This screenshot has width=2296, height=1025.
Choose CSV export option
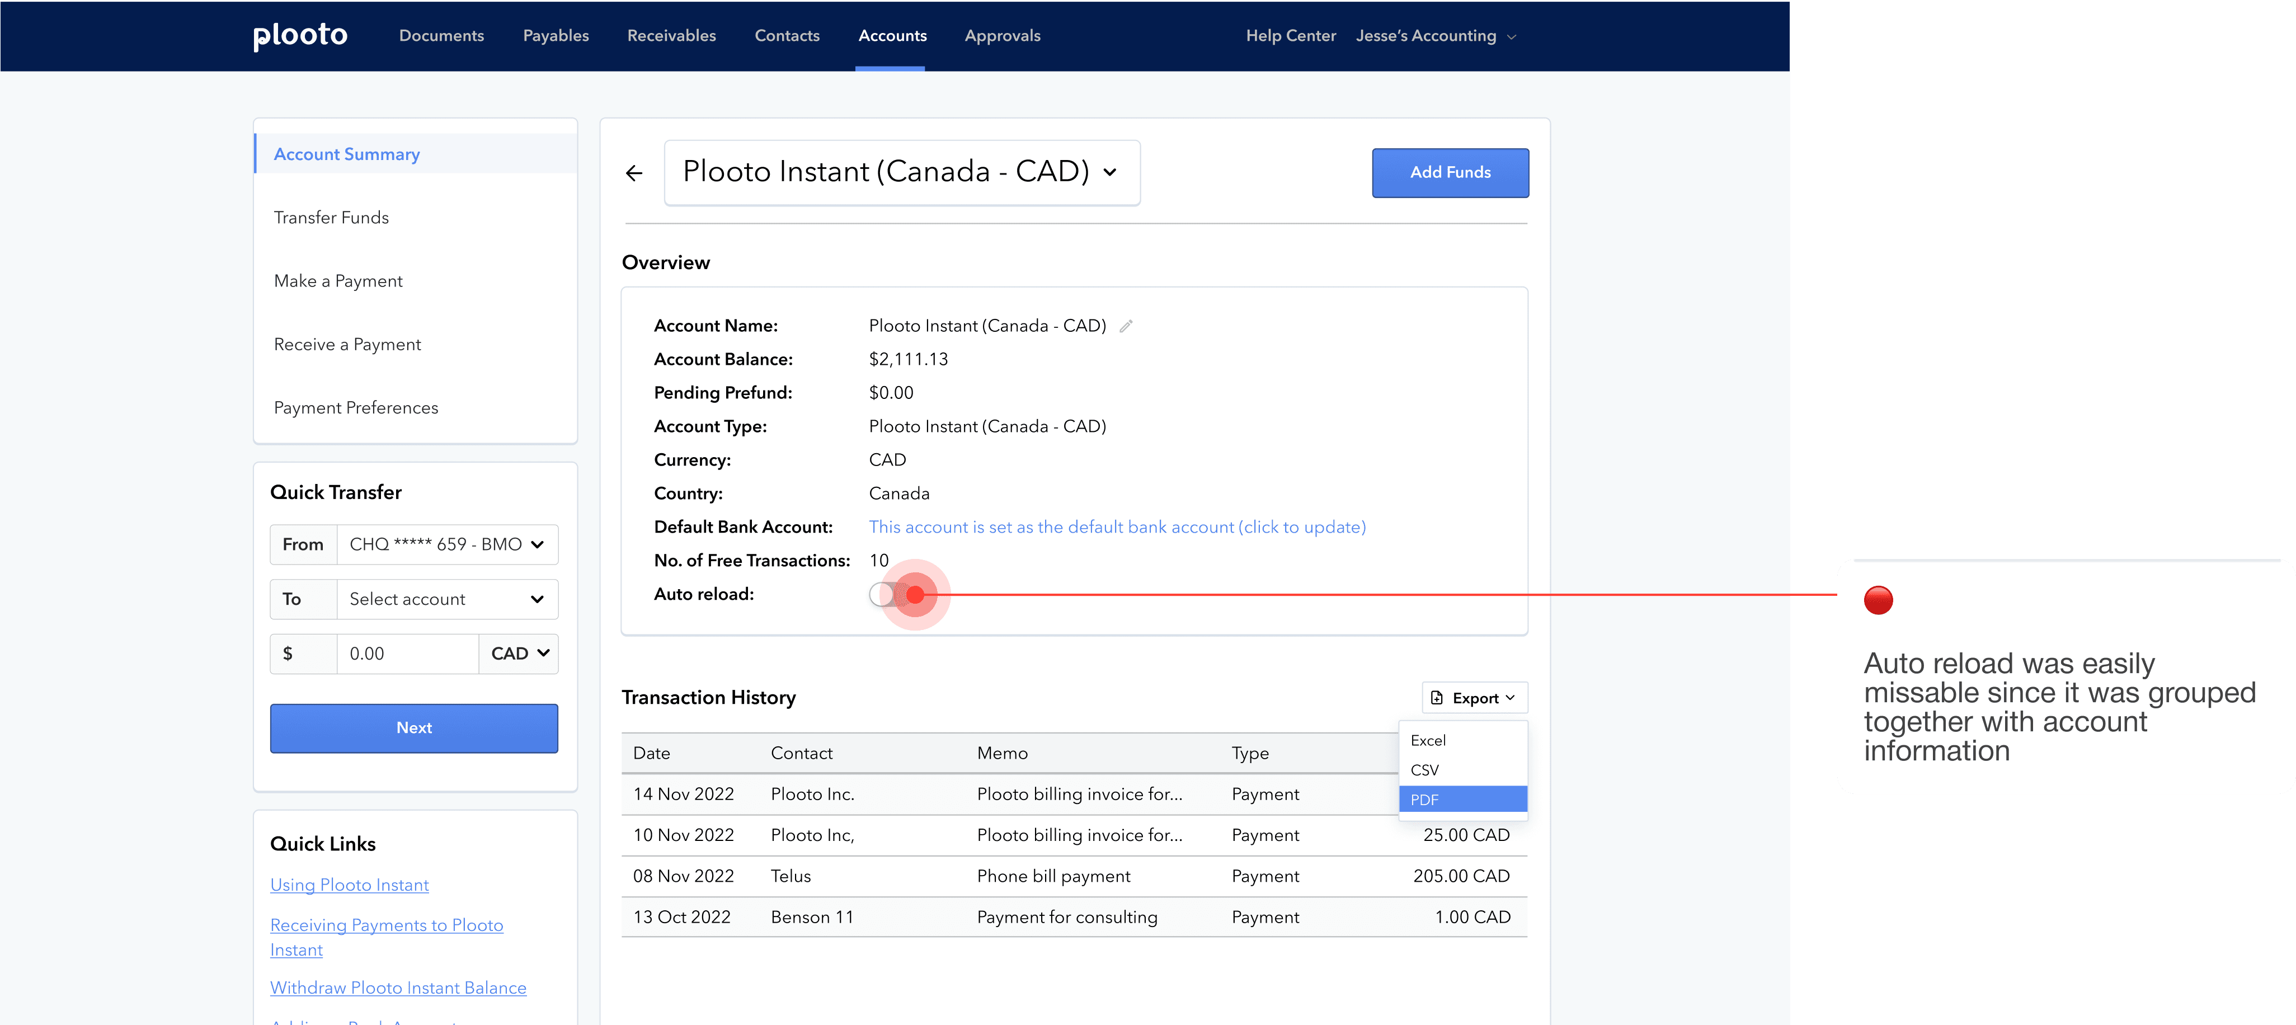pos(1462,770)
